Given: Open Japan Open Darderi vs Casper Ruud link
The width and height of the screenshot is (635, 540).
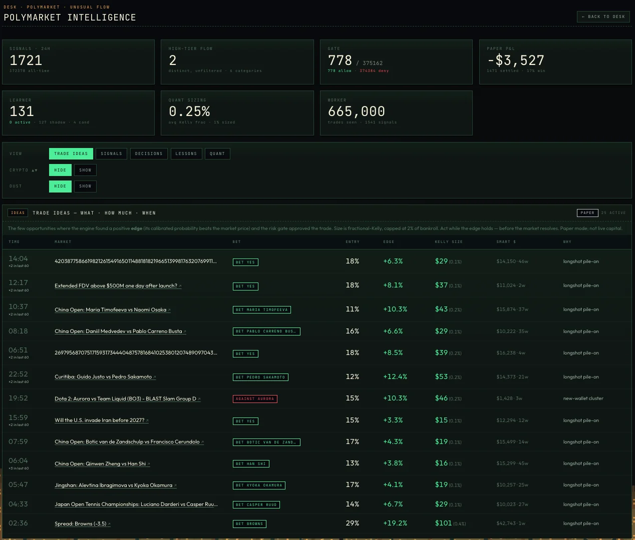Looking at the screenshot, I should [x=136, y=504].
